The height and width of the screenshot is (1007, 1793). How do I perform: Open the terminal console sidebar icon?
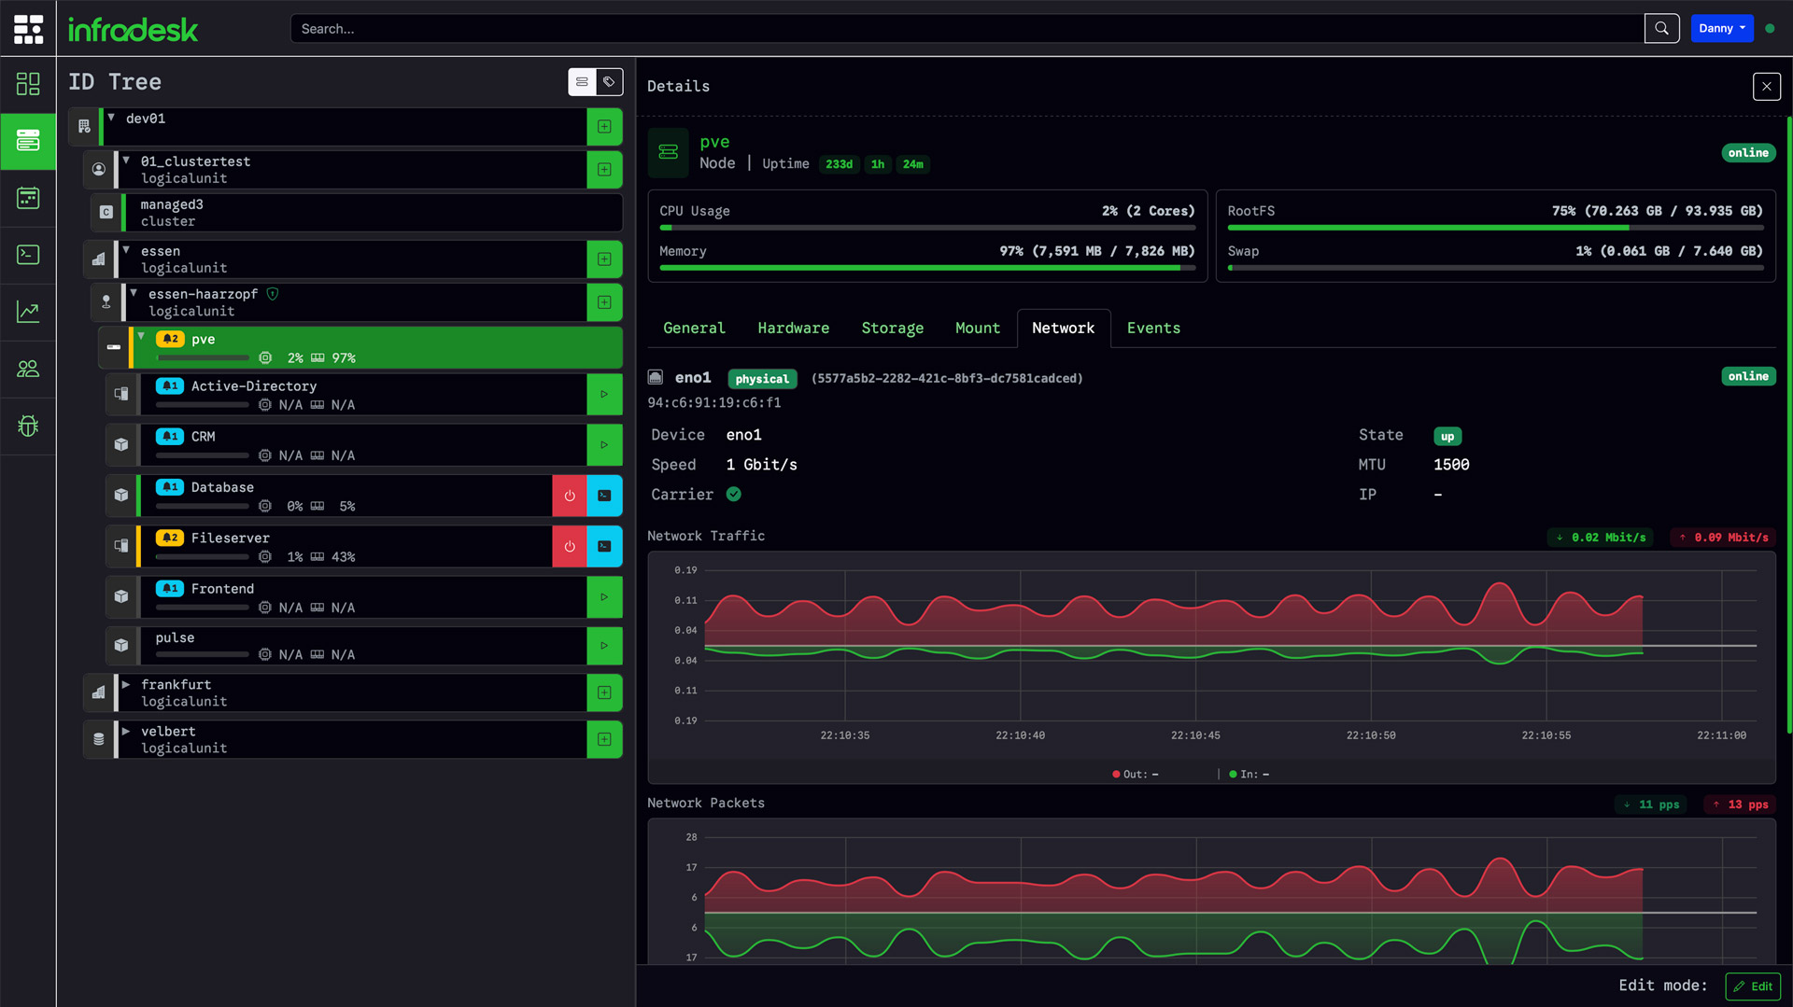(28, 255)
